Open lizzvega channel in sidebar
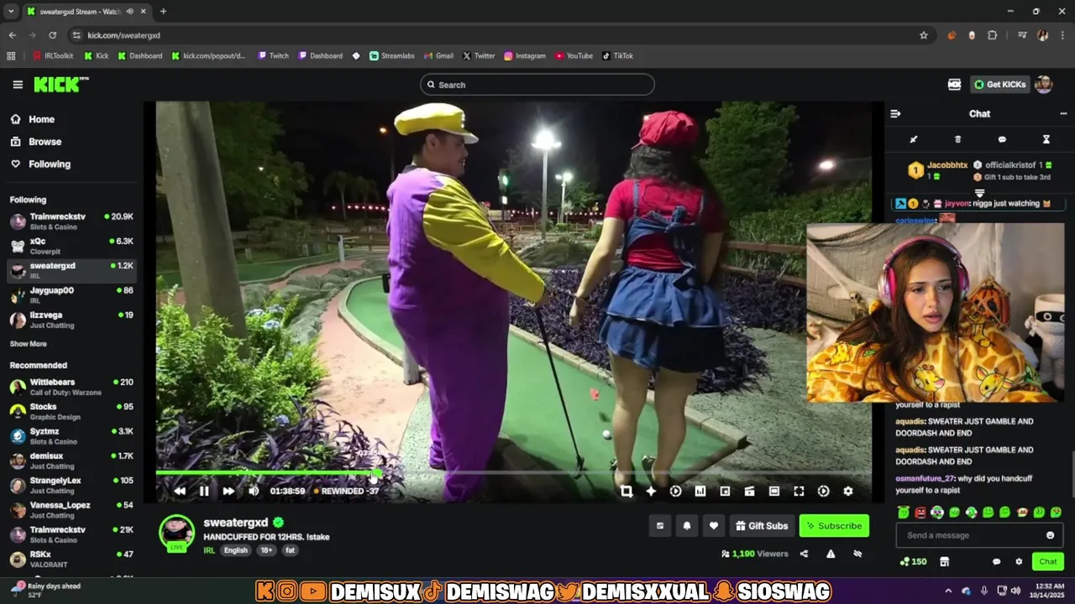Image resolution: width=1075 pixels, height=604 pixels. pyautogui.click(x=71, y=320)
